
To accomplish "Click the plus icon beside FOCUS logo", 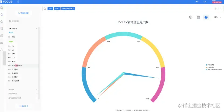I will (18, 2).
